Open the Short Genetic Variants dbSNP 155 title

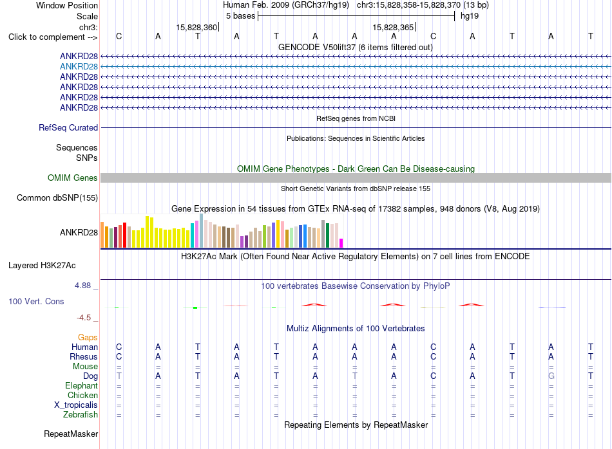(x=356, y=188)
